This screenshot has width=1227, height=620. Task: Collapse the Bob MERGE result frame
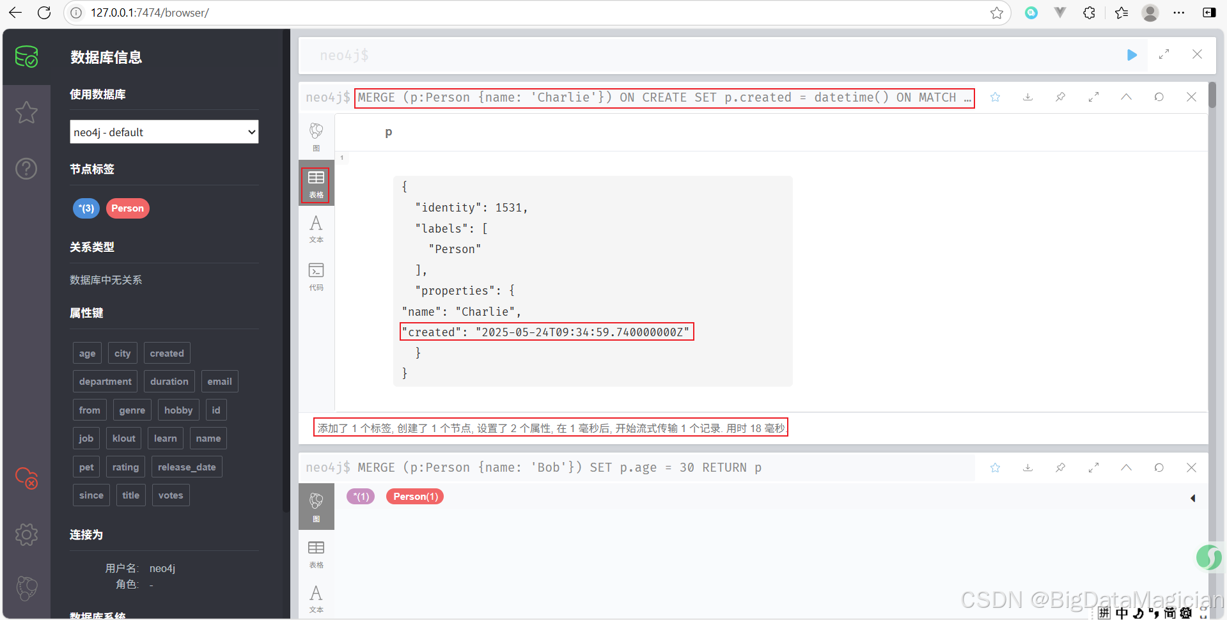pos(1127,468)
